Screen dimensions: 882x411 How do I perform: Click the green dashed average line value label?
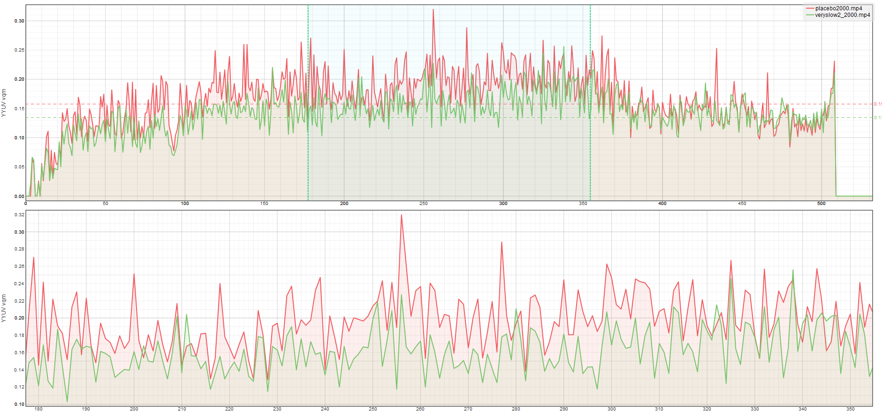877,118
